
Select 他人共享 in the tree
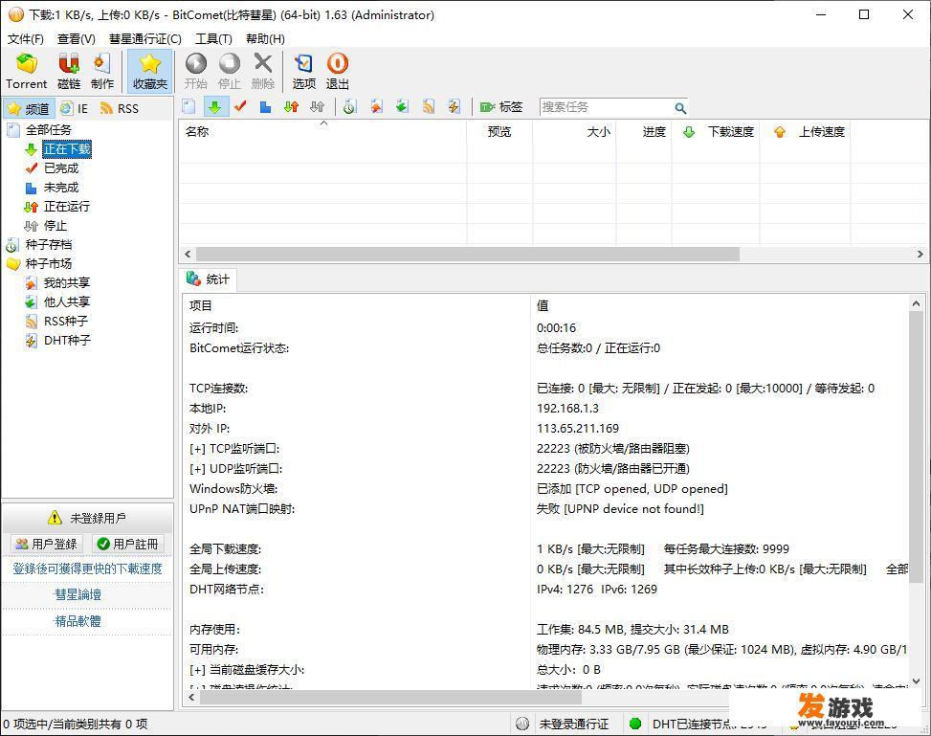tap(67, 301)
